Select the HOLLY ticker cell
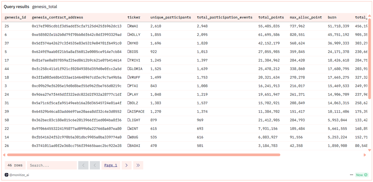The height and width of the screenshot is (182, 373). (x=134, y=35)
